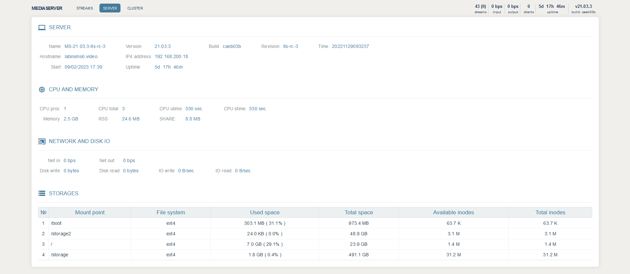Click the Available inodes column header
630x274 pixels.
(x=453, y=213)
